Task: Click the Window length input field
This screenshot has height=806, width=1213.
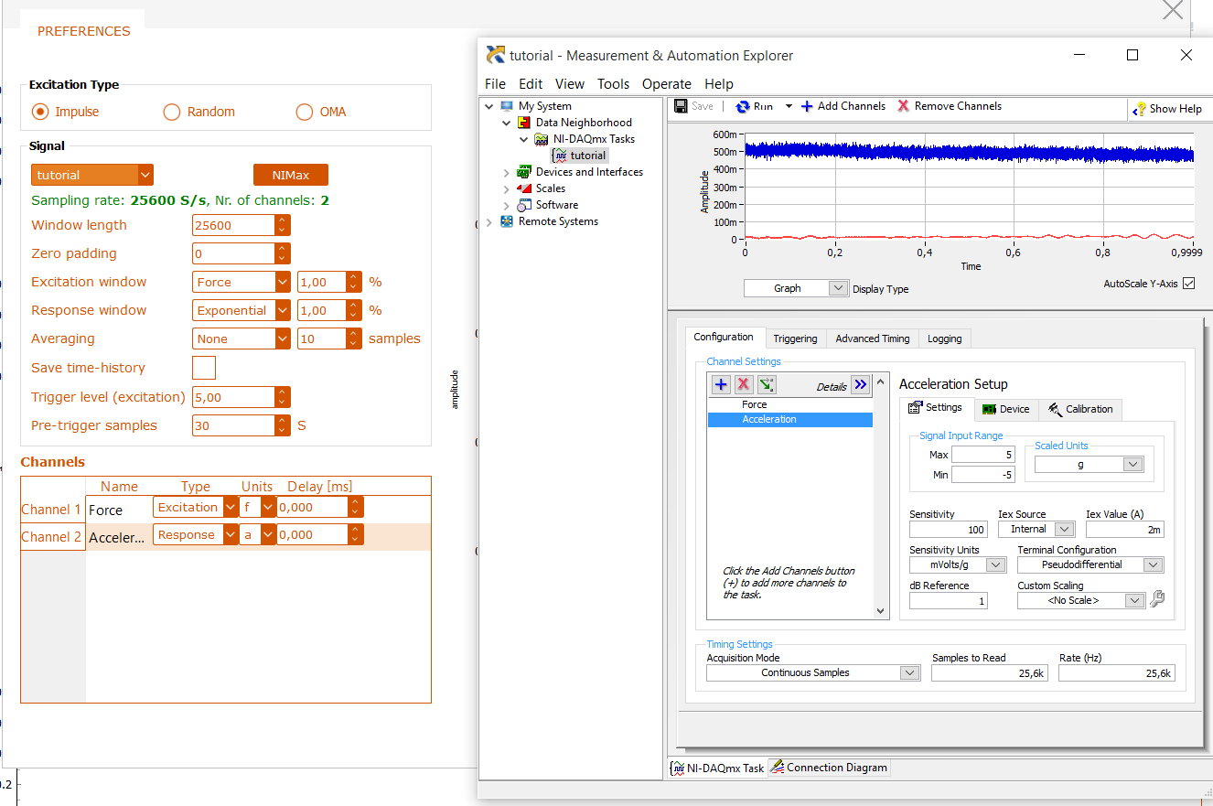Action: pyautogui.click(x=233, y=226)
